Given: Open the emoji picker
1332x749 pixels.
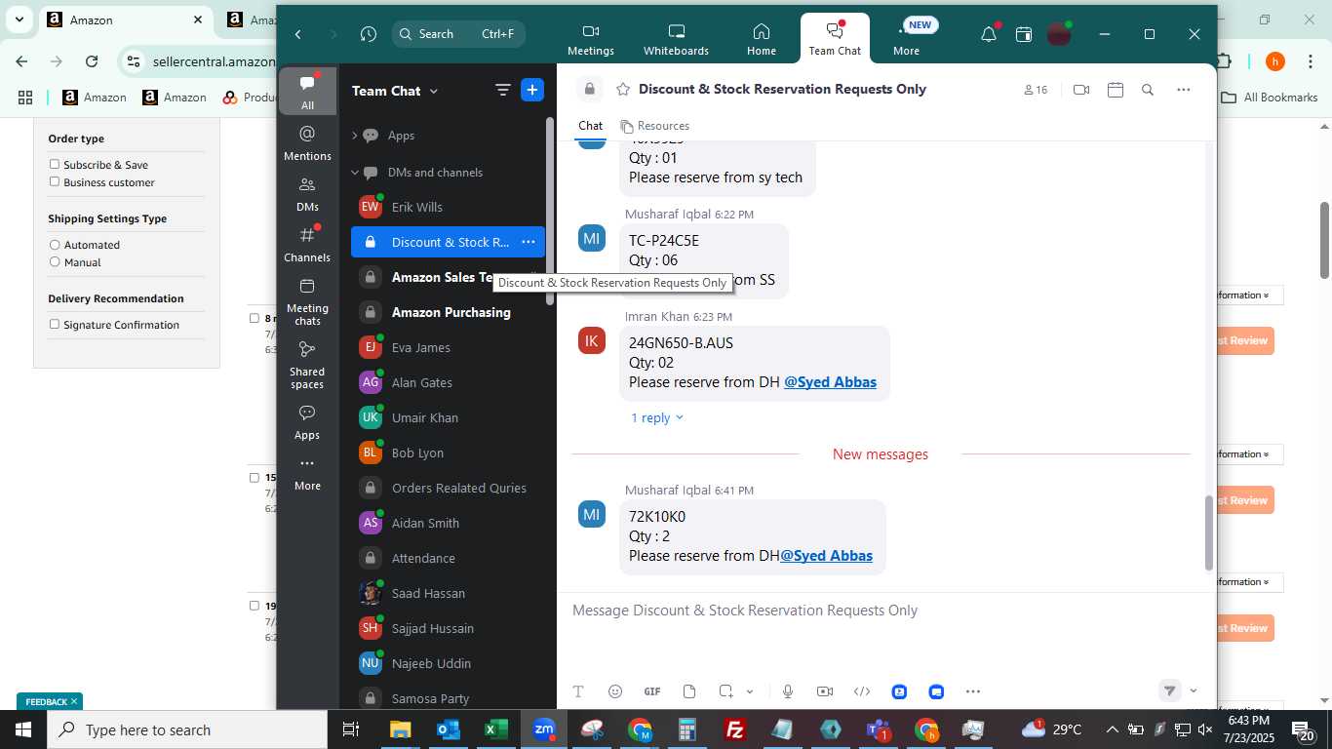Looking at the screenshot, I should point(615,691).
